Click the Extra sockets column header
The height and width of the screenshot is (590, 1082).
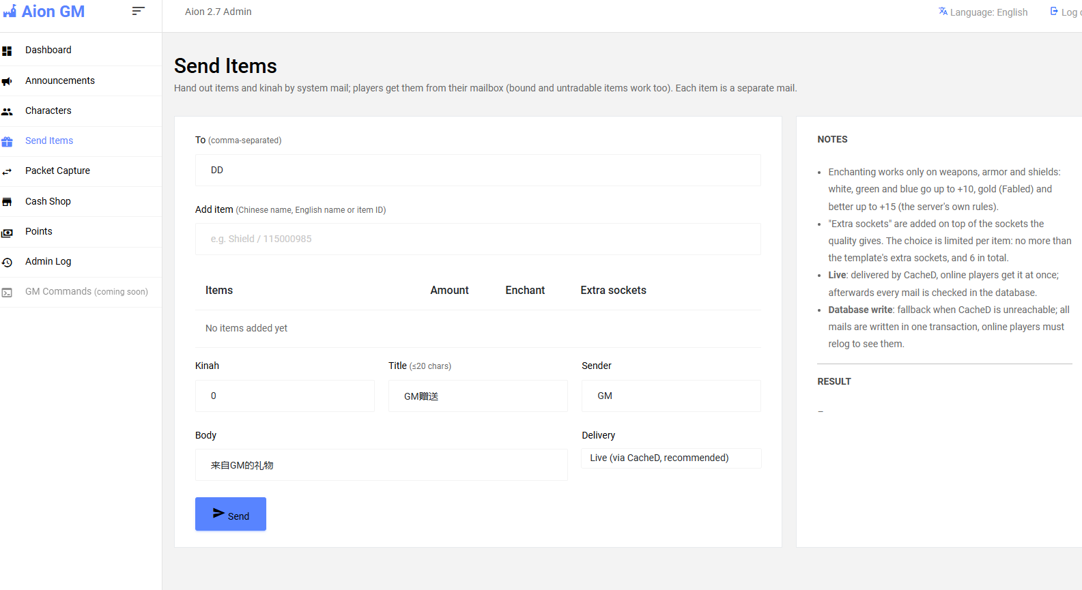(x=613, y=290)
